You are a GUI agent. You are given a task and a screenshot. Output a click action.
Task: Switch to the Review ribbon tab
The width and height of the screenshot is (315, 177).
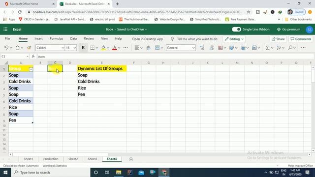[89, 38]
